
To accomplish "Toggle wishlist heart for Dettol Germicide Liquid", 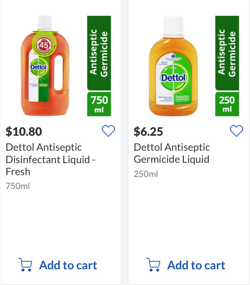I will 236,131.
